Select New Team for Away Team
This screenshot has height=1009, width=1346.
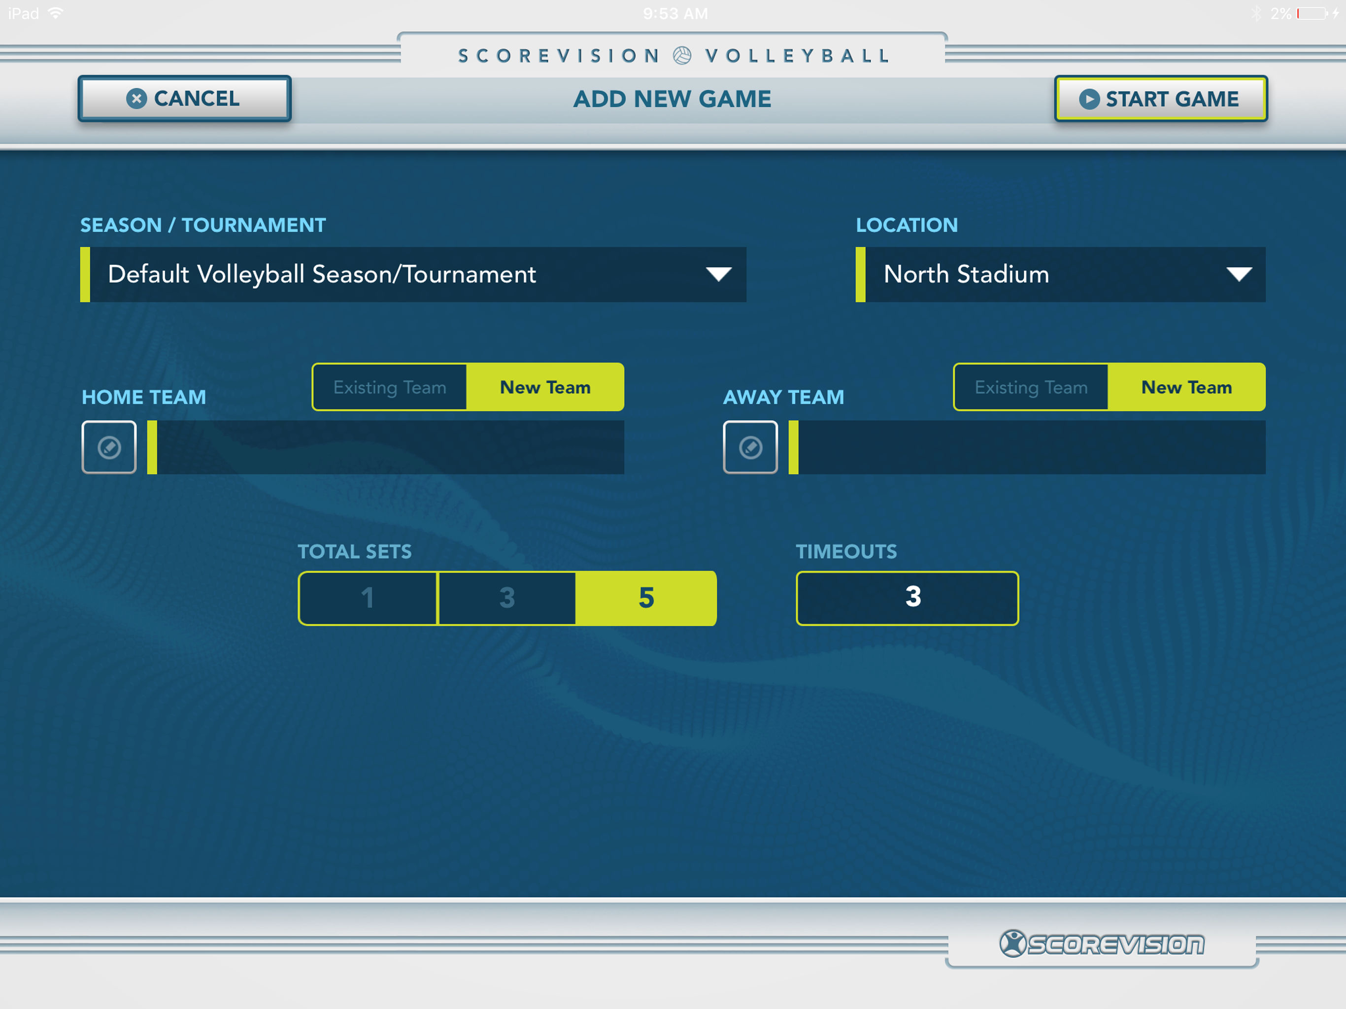pos(1186,387)
